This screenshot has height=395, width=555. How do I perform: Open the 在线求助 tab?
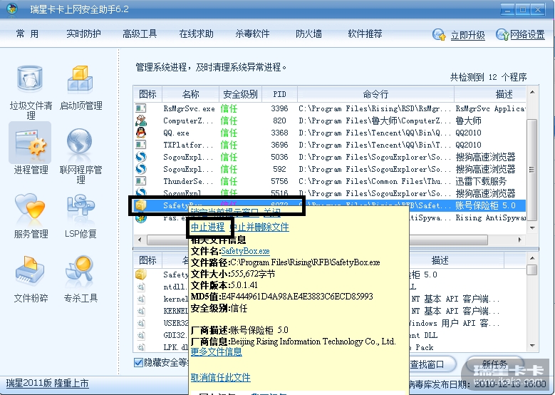click(196, 34)
